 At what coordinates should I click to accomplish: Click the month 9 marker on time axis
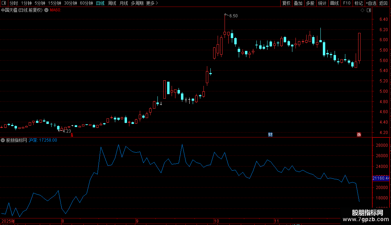[137, 221]
